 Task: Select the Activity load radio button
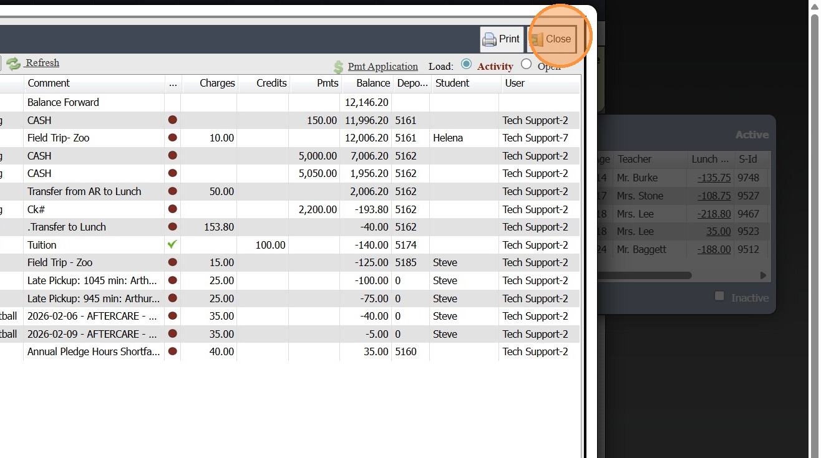466,64
